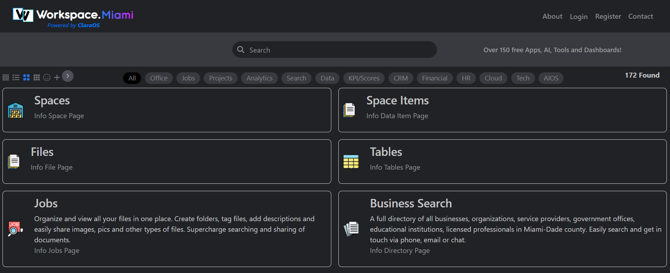Viewport: 670px width, 273px height.
Task: Open the Register link in header
Action: 608,16
